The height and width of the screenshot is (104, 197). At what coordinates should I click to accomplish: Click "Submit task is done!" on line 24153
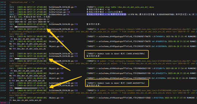pos(108,54)
